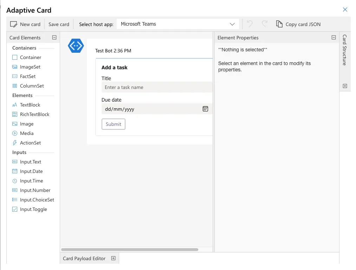Select the Input.Time clock icon
The height and width of the screenshot is (270, 356).
(15, 181)
